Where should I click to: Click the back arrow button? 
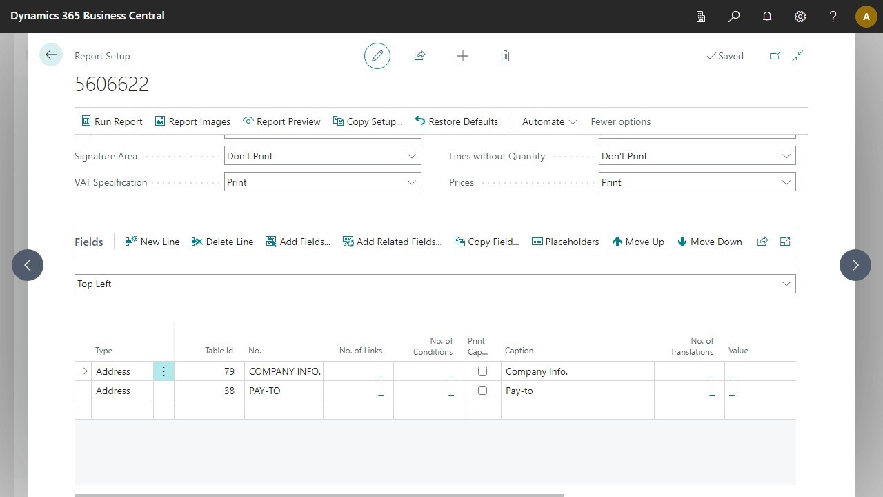(x=51, y=55)
